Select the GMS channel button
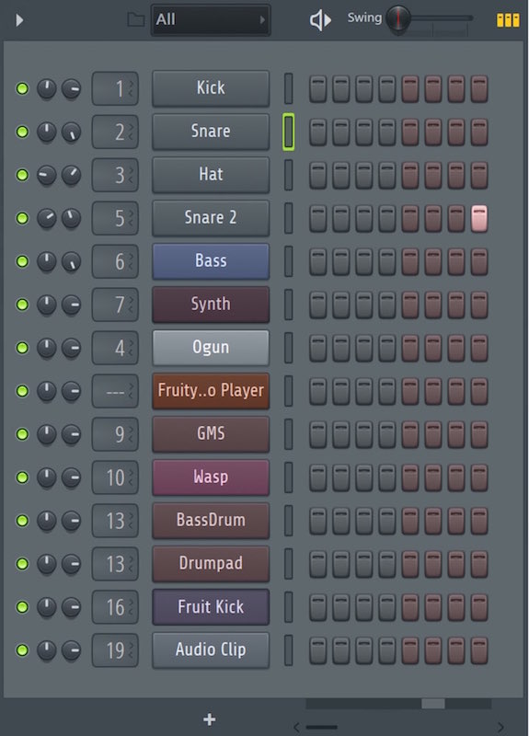 pyautogui.click(x=211, y=433)
